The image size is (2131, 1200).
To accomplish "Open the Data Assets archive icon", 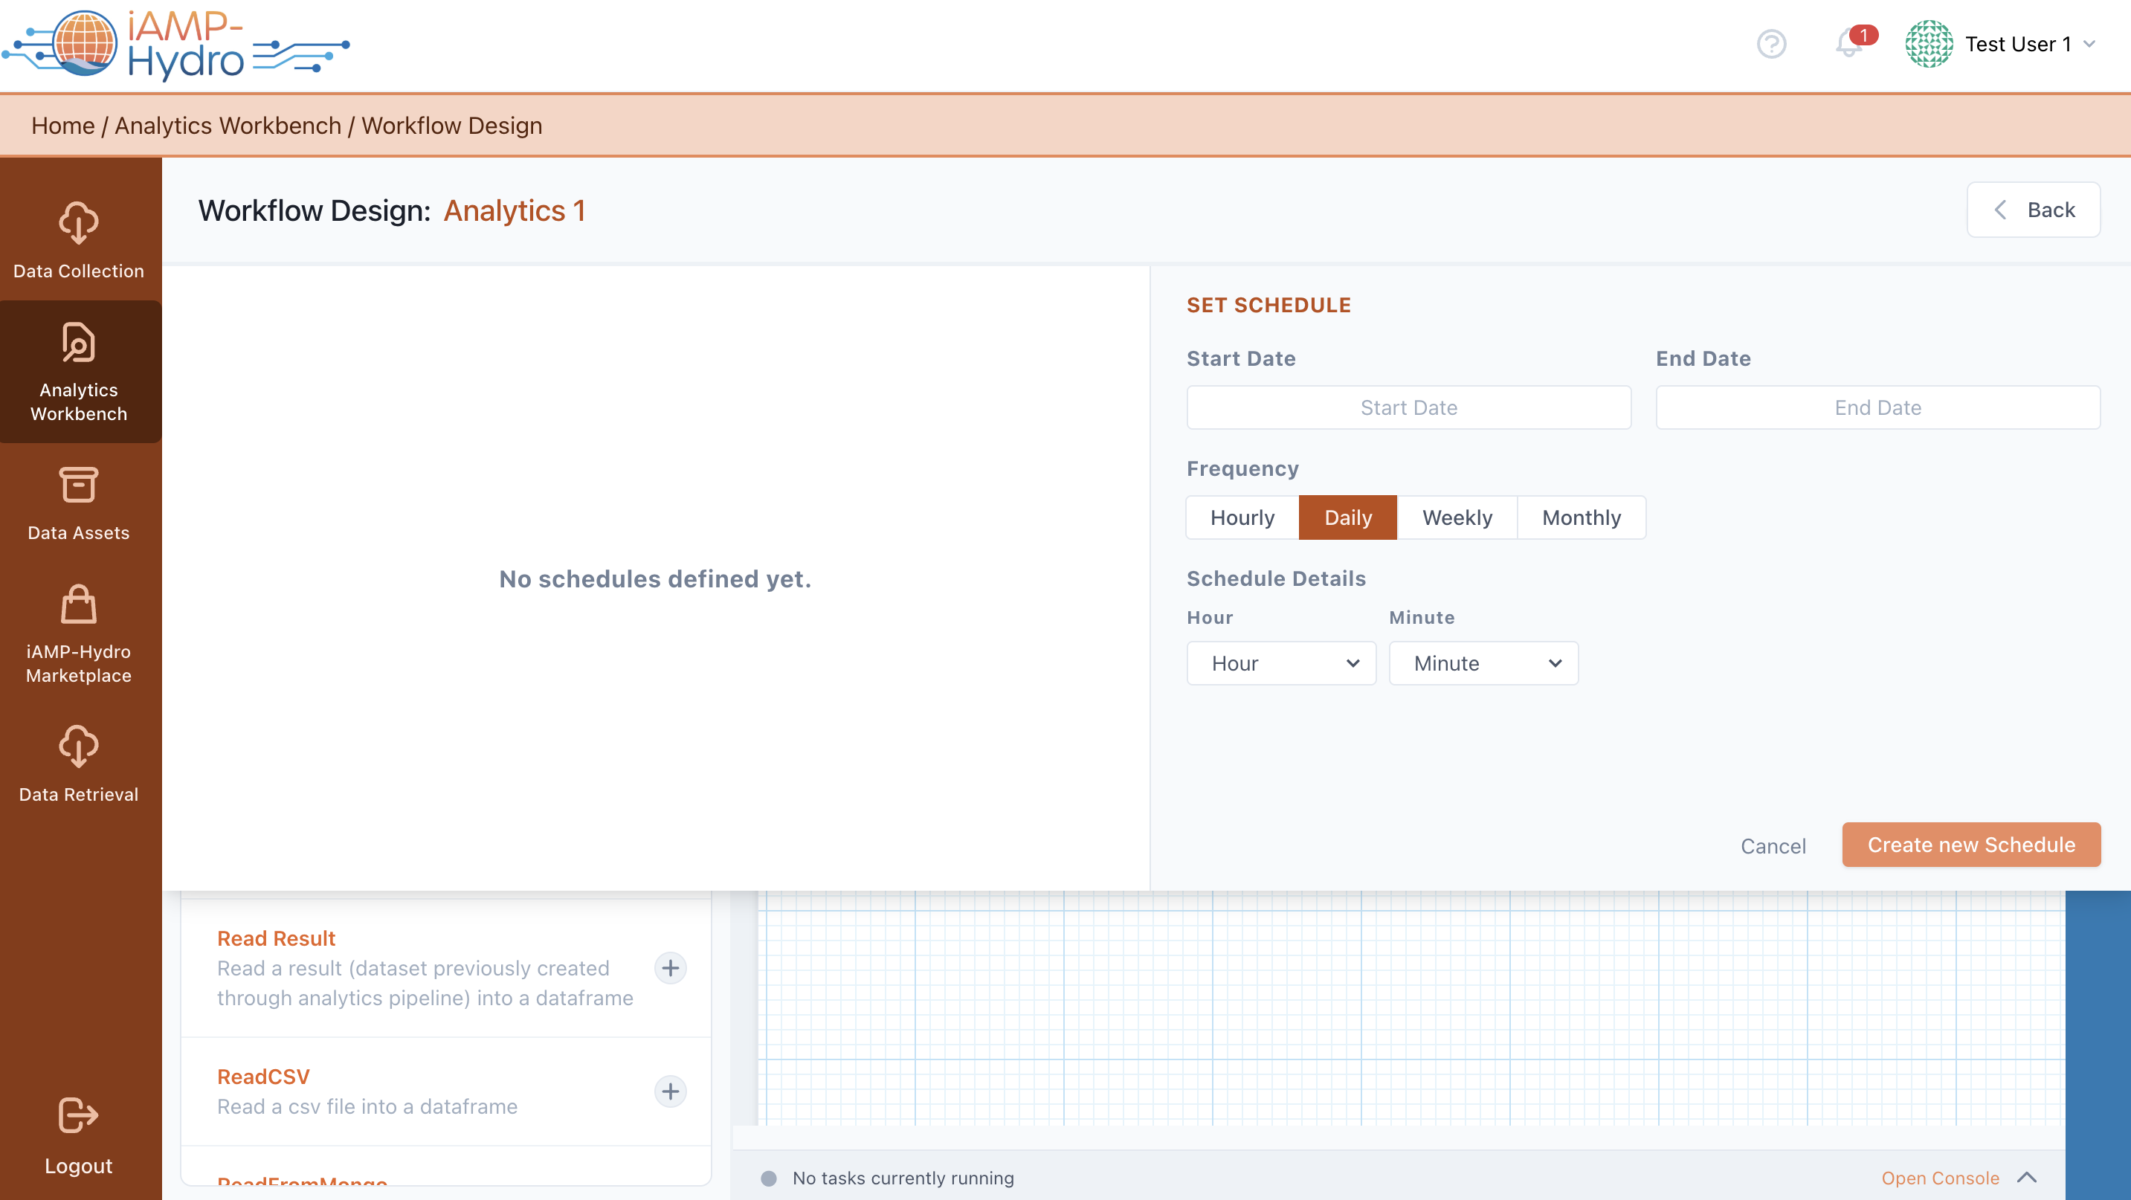I will (79, 486).
